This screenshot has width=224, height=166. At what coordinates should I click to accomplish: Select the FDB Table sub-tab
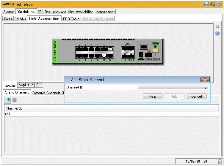click(x=71, y=19)
